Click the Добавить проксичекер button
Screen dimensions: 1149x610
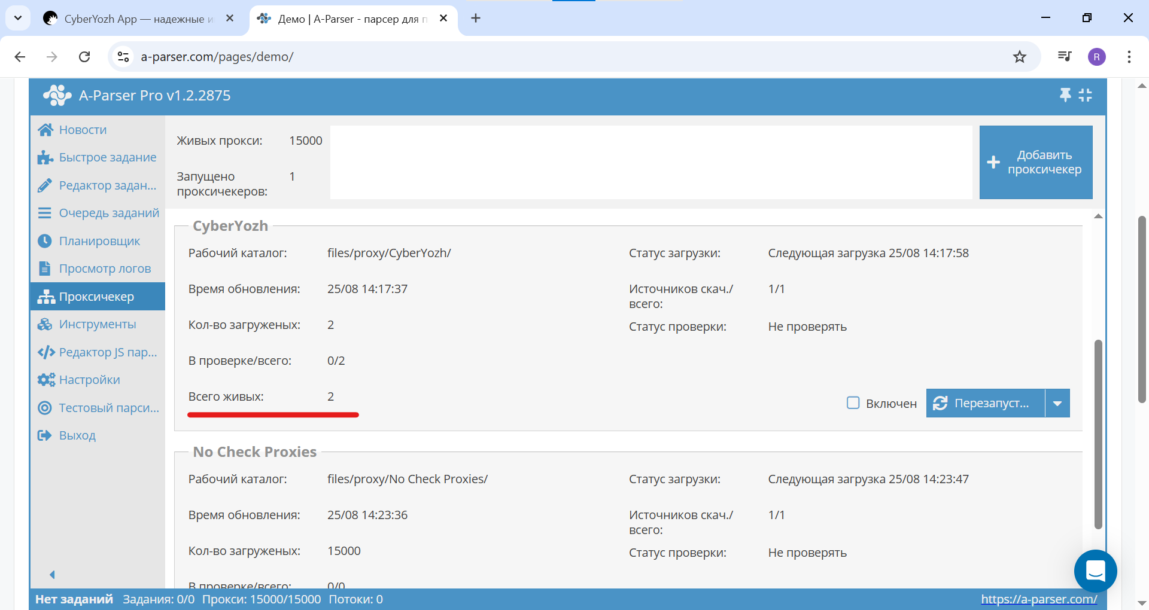click(1035, 162)
